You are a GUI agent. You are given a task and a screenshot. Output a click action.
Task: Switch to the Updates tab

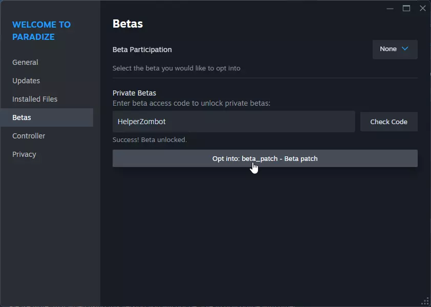click(x=26, y=81)
